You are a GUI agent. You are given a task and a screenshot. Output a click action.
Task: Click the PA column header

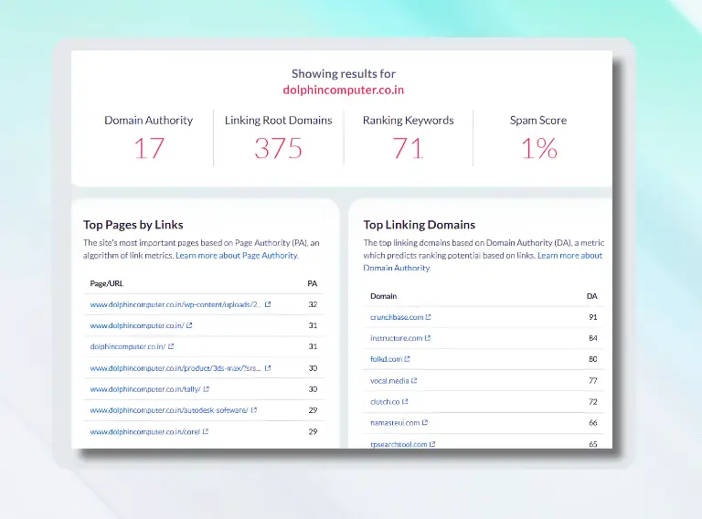click(312, 283)
